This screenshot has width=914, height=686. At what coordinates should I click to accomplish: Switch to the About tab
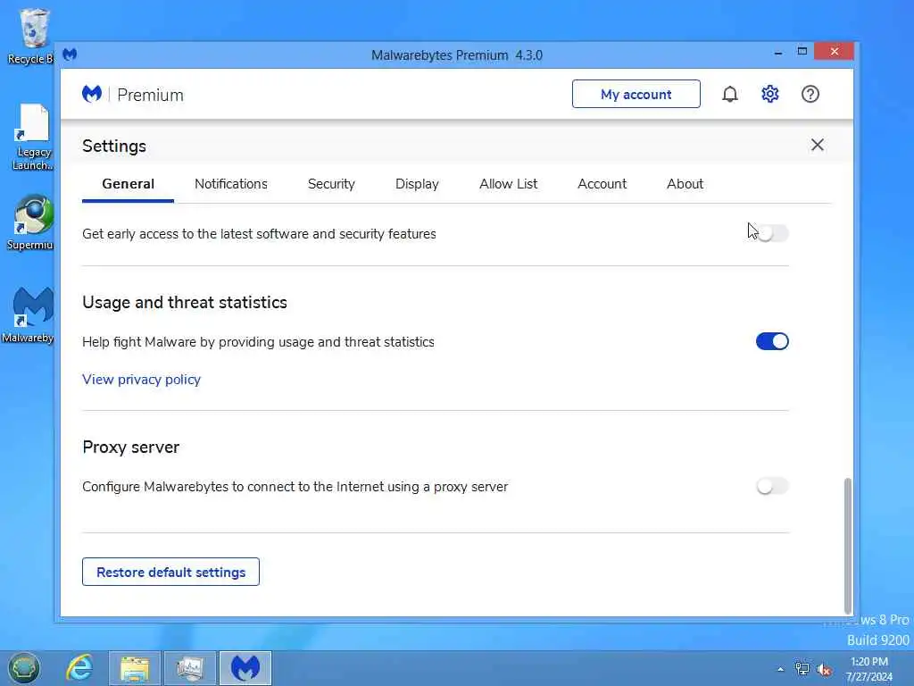(685, 184)
